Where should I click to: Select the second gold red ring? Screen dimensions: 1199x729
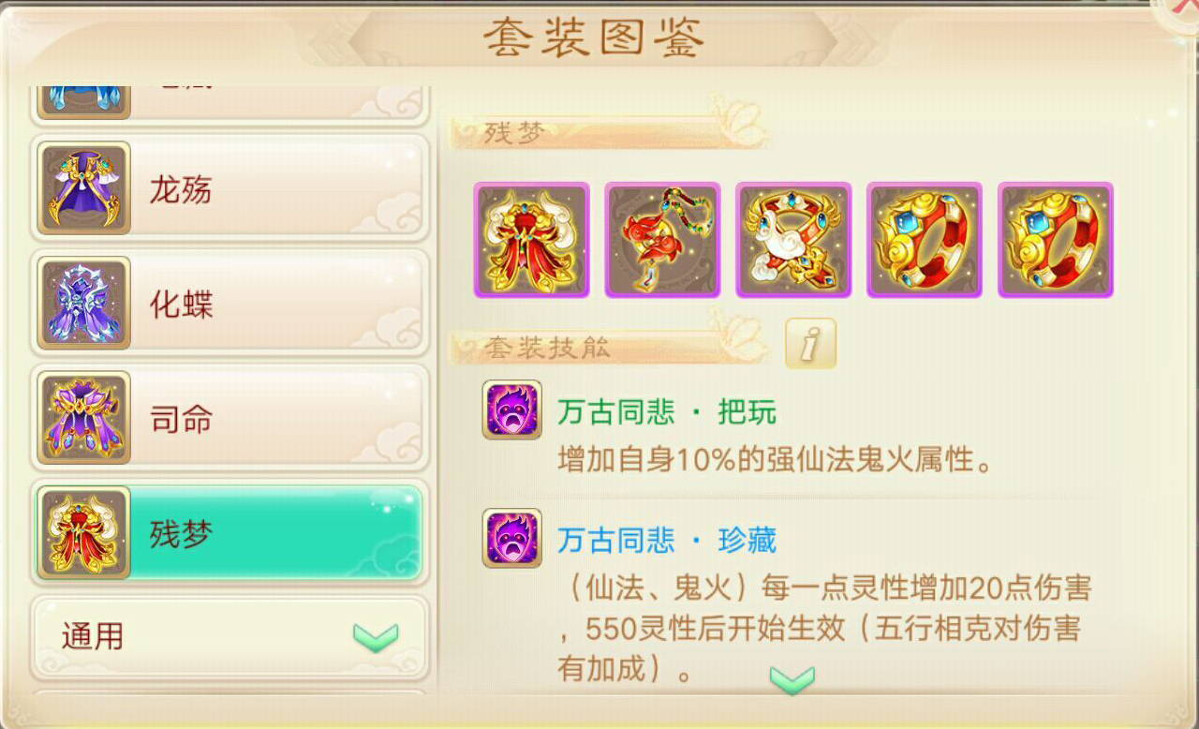1056,240
